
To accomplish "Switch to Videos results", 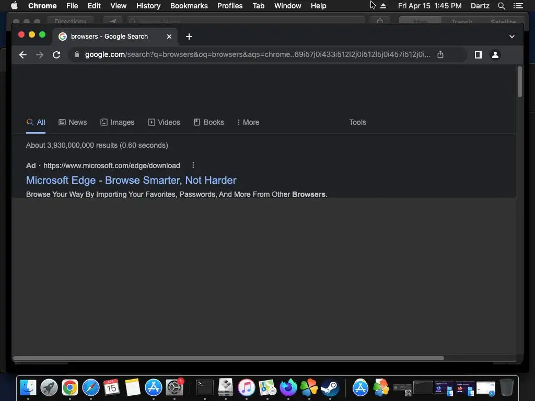I will [164, 122].
